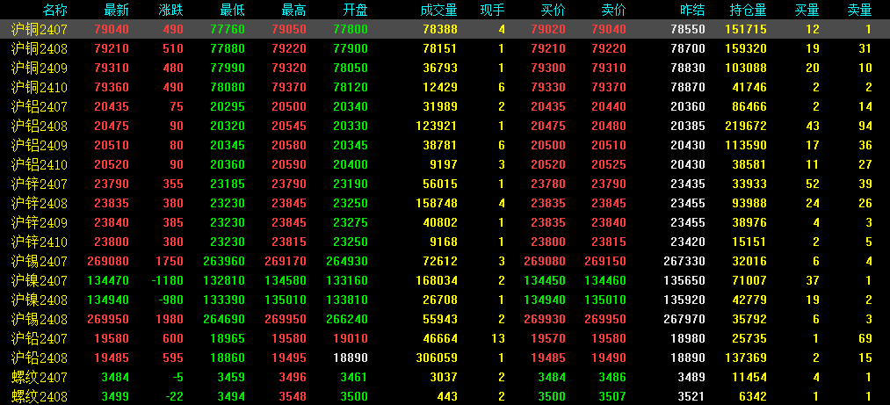
Task: Open the 沪铝2408 contract
Action: click(x=40, y=126)
